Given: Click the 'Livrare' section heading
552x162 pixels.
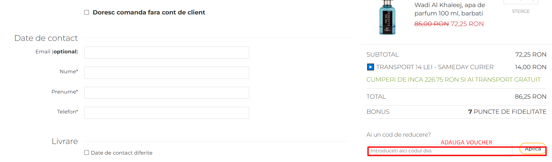Looking at the screenshot, I should [x=65, y=141].
